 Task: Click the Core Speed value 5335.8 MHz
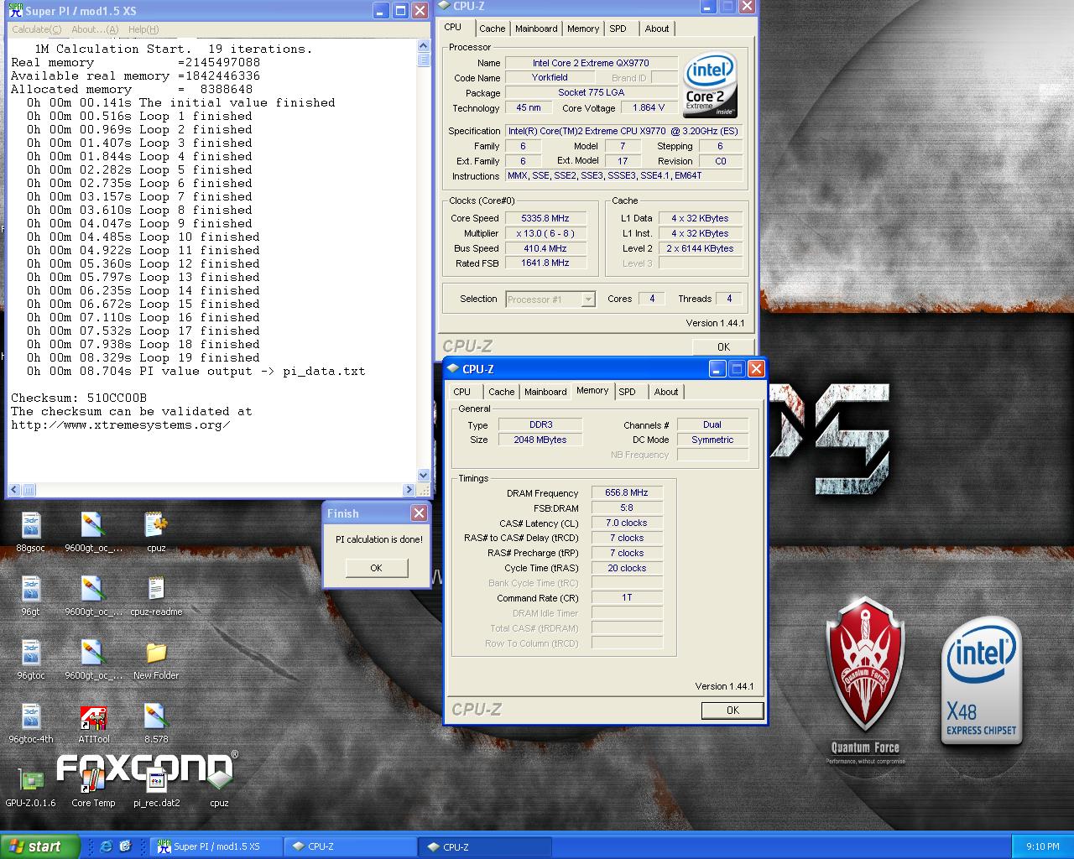click(x=545, y=218)
